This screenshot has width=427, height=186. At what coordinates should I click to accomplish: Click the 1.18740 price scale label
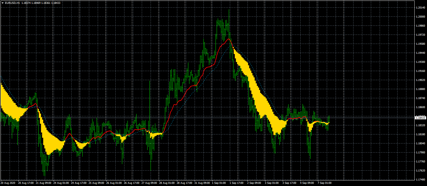click(420, 98)
